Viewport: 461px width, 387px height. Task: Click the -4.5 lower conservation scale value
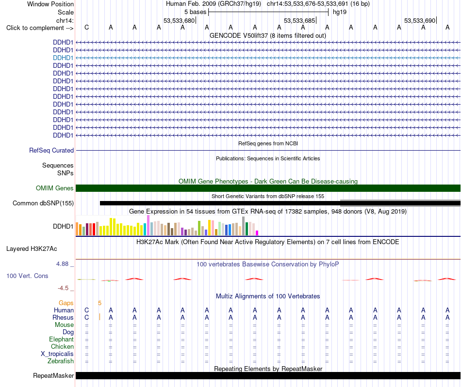(63, 288)
